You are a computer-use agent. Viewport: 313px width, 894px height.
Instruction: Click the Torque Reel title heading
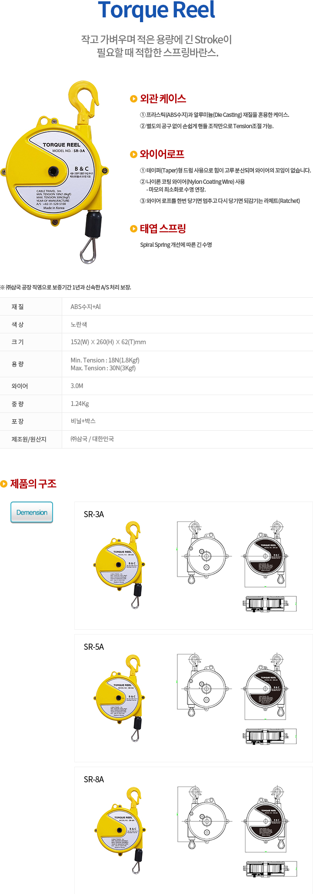click(156, 10)
